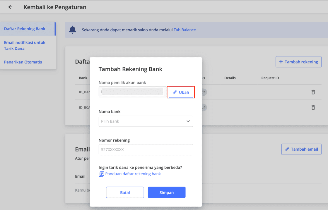
Task: Expand Nama bank chevron arrow
Action: (x=188, y=121)
